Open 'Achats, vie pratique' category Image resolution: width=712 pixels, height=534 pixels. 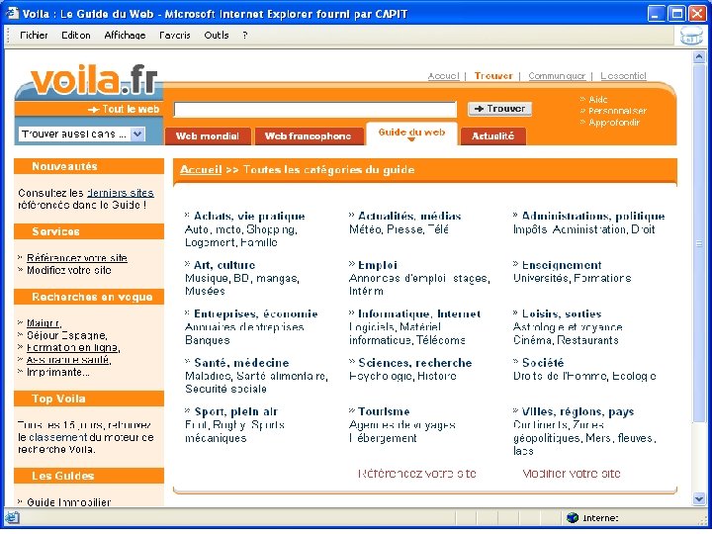pos(249,217)
